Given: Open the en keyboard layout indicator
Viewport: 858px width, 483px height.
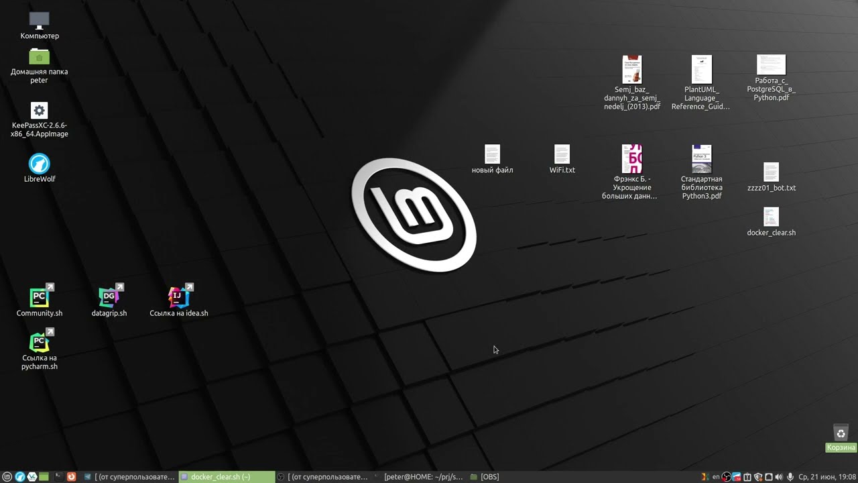Looking at the screenshot, I should (x=716, y=476).
